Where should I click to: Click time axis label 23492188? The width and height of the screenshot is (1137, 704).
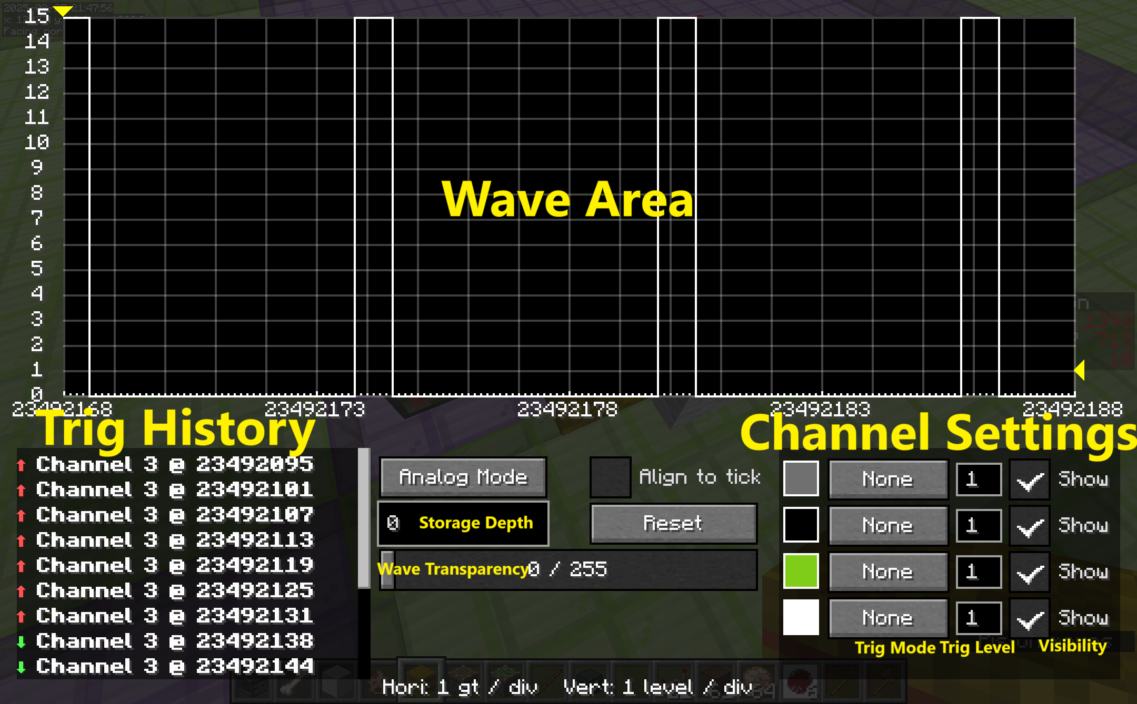pyautogui.click(x=1073, y=409)
